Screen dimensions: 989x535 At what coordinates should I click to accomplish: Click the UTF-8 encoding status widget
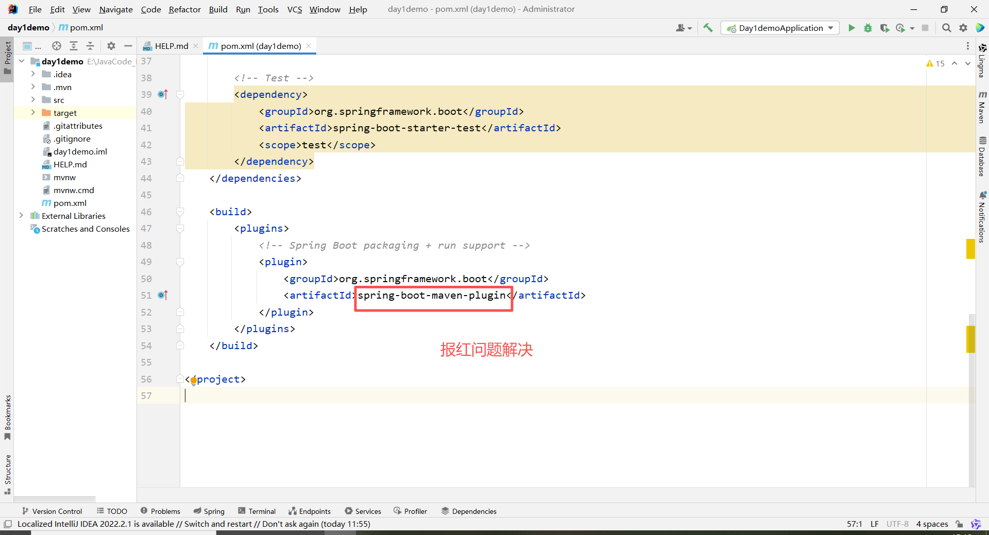pyautogui.click(x=897, y=524)
